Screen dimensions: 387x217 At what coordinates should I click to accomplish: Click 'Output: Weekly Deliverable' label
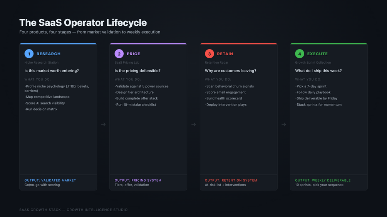(x=323, y=181)
